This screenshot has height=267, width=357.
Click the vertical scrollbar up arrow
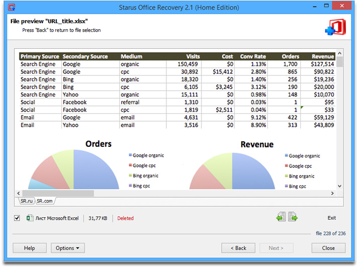pyautogui.click(x=340, y=53)
